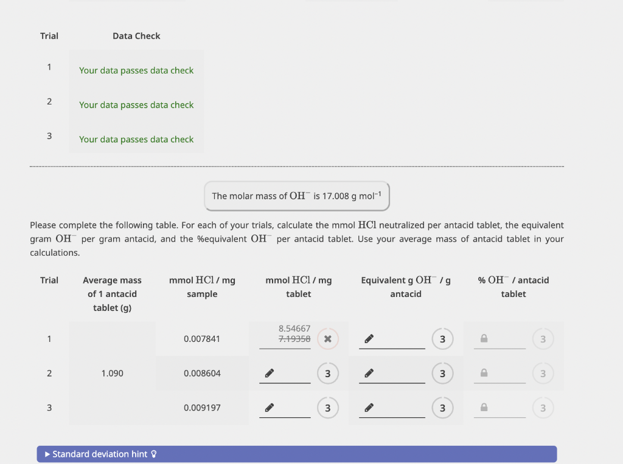Click the grayed attempts circle in Trial 1 % OH cell
This screenshot has width=623, height=464.
coord(543,339)
